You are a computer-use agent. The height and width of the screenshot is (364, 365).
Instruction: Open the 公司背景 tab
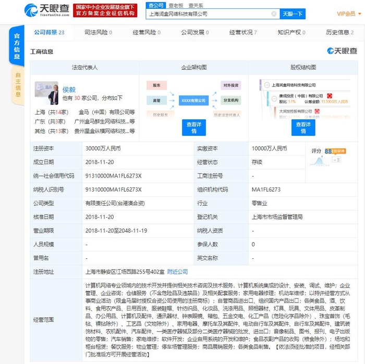click(49, 32)
